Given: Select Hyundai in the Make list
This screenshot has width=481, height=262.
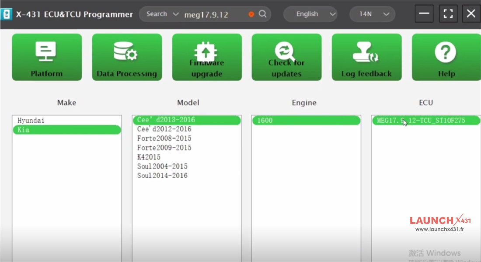Looking at the screenshot, I should 31,120.
